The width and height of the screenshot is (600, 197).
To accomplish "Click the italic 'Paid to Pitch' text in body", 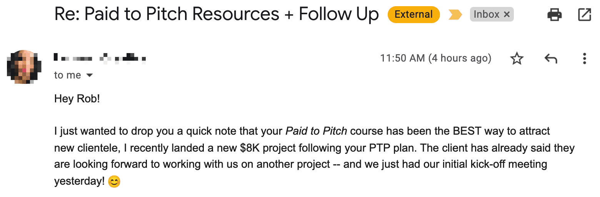I will click(x=316, y=131).
